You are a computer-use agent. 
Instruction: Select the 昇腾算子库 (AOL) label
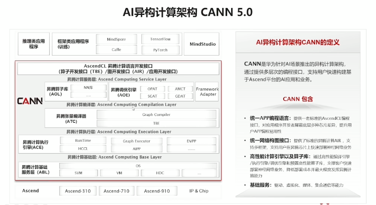coord(57,92)
